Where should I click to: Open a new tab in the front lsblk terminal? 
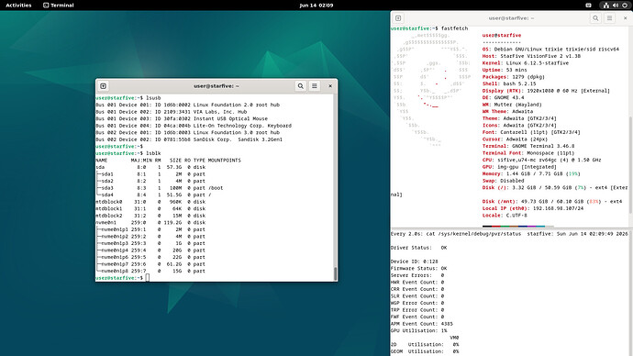(103, 86)
